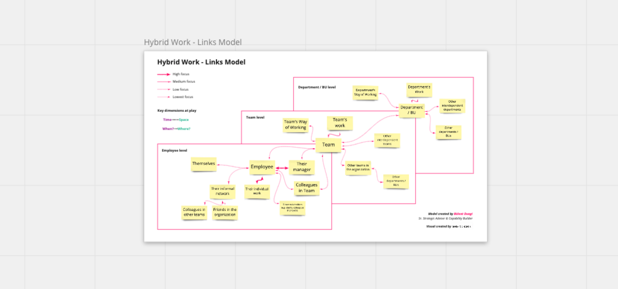Select 'Other departments / BUs' note in Department level
618x289 pixels.
pyautogui.click(x=448, y=132)
